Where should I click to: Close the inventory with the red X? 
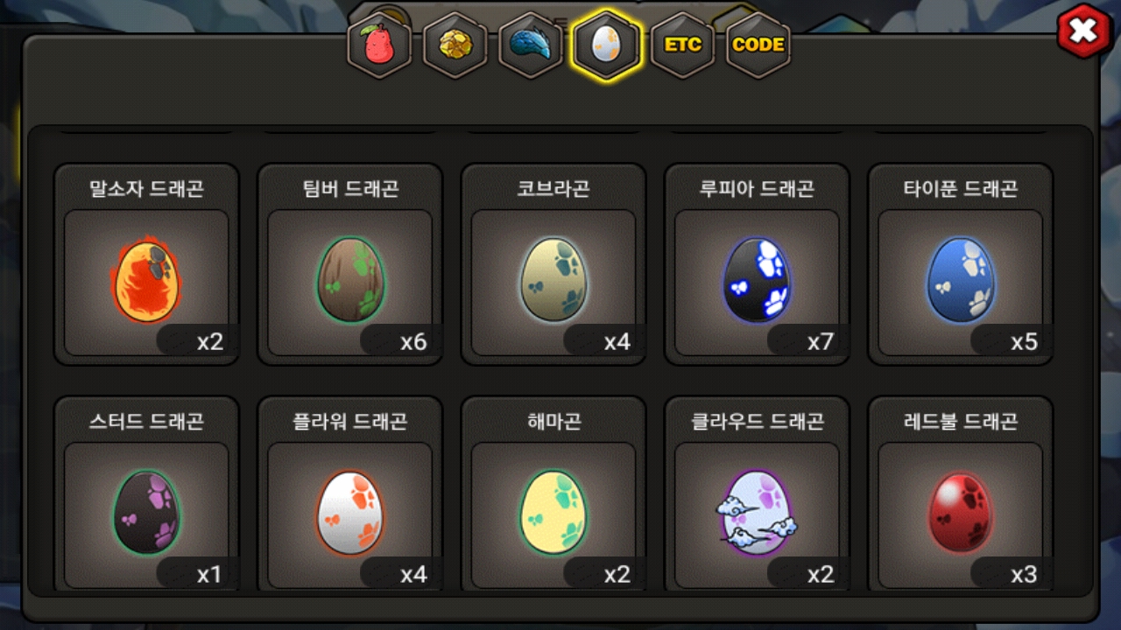[1083, 31]
